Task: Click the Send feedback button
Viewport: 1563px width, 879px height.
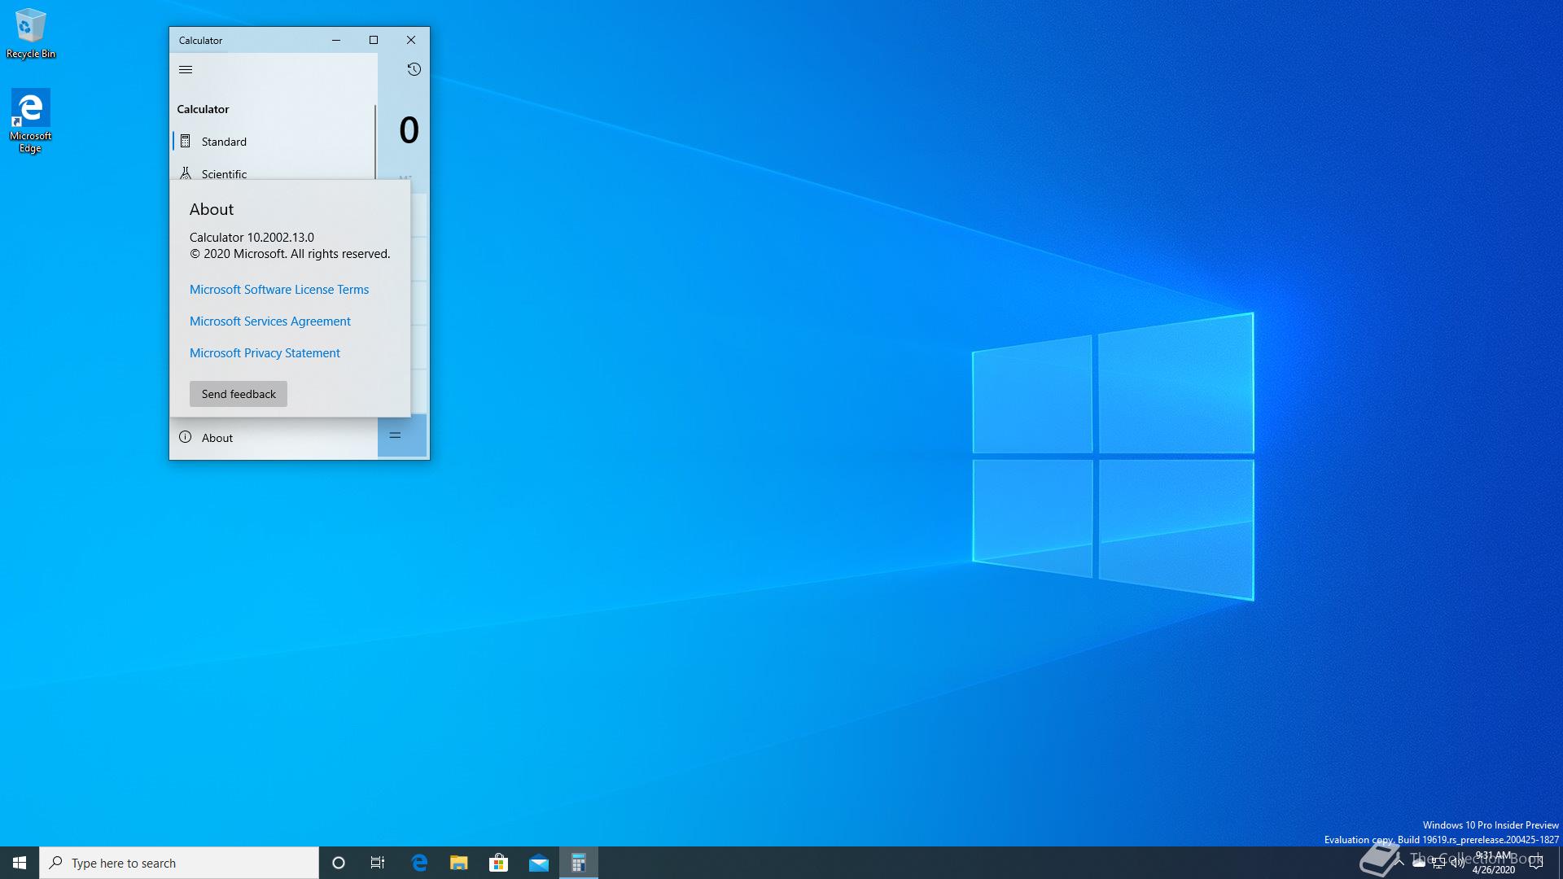Action: pyautogui.click(x=239, y=394)
